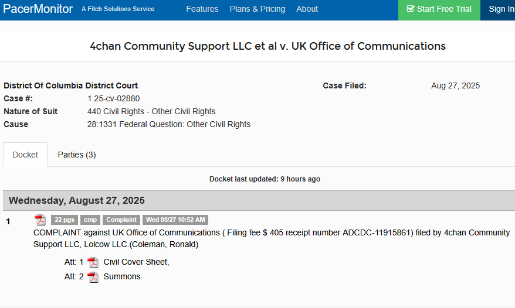Open the Features menu item
Viewport: 515px width, 308px height.
pos(202,9)
